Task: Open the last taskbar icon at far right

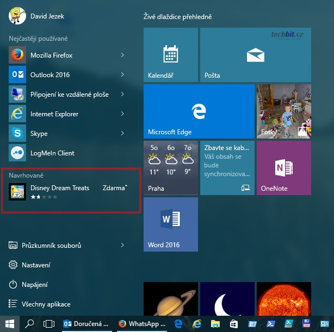Action: [324, 324]
